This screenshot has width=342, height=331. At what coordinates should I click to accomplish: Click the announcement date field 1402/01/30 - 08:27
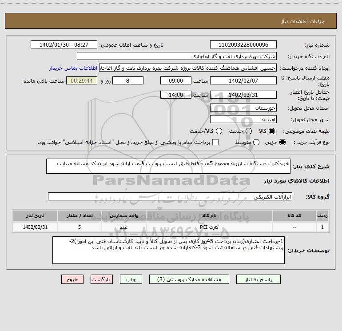click(64, 45)
